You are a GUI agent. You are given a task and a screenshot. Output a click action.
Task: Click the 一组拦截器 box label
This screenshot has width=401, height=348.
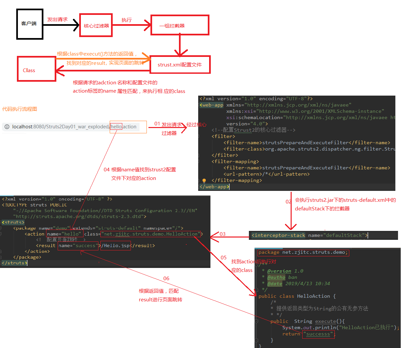coord(172,25)
